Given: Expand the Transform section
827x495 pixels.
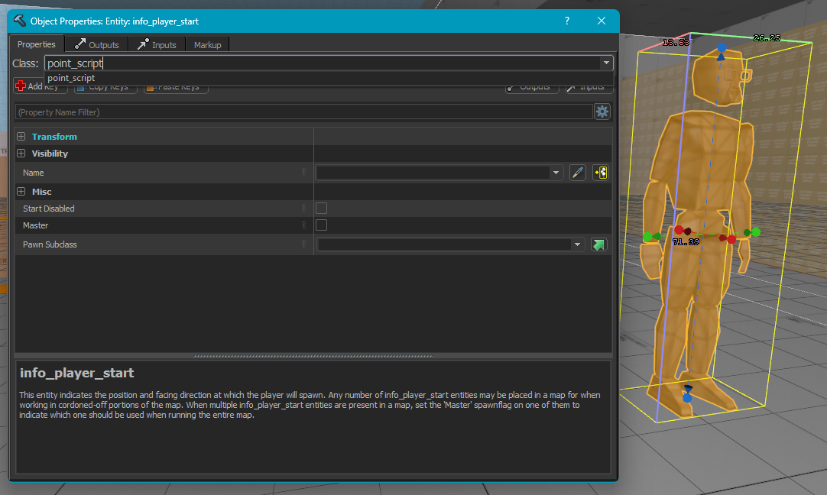Looking at the screenshot, I should coord(21,137).
